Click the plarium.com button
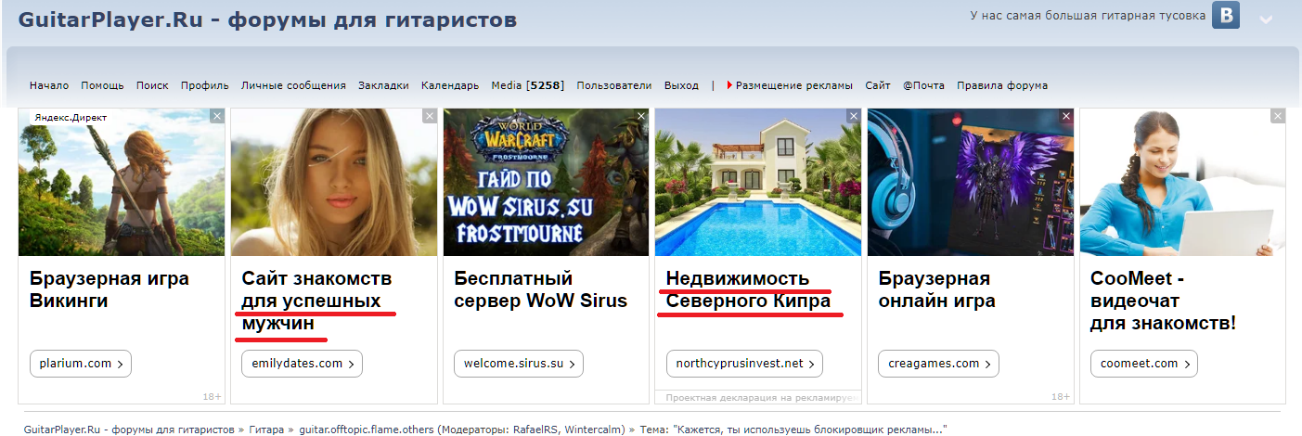 pyautogui.click(x=81, y=364)
